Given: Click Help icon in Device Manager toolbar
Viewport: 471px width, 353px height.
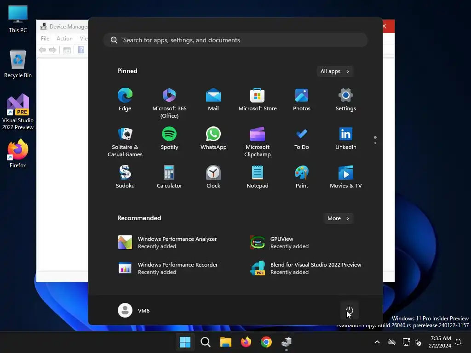Looking at the screenshot, I should pos(81,50).
